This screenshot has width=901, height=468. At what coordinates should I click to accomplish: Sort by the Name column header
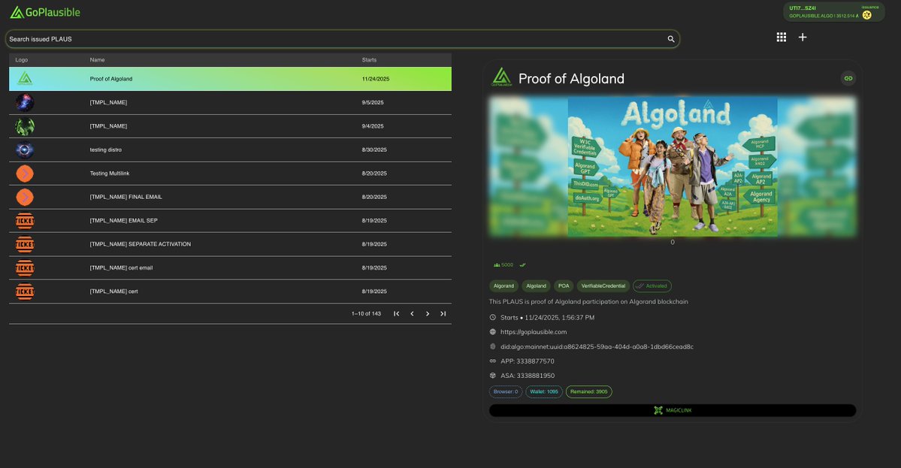(x=97, y=59)
